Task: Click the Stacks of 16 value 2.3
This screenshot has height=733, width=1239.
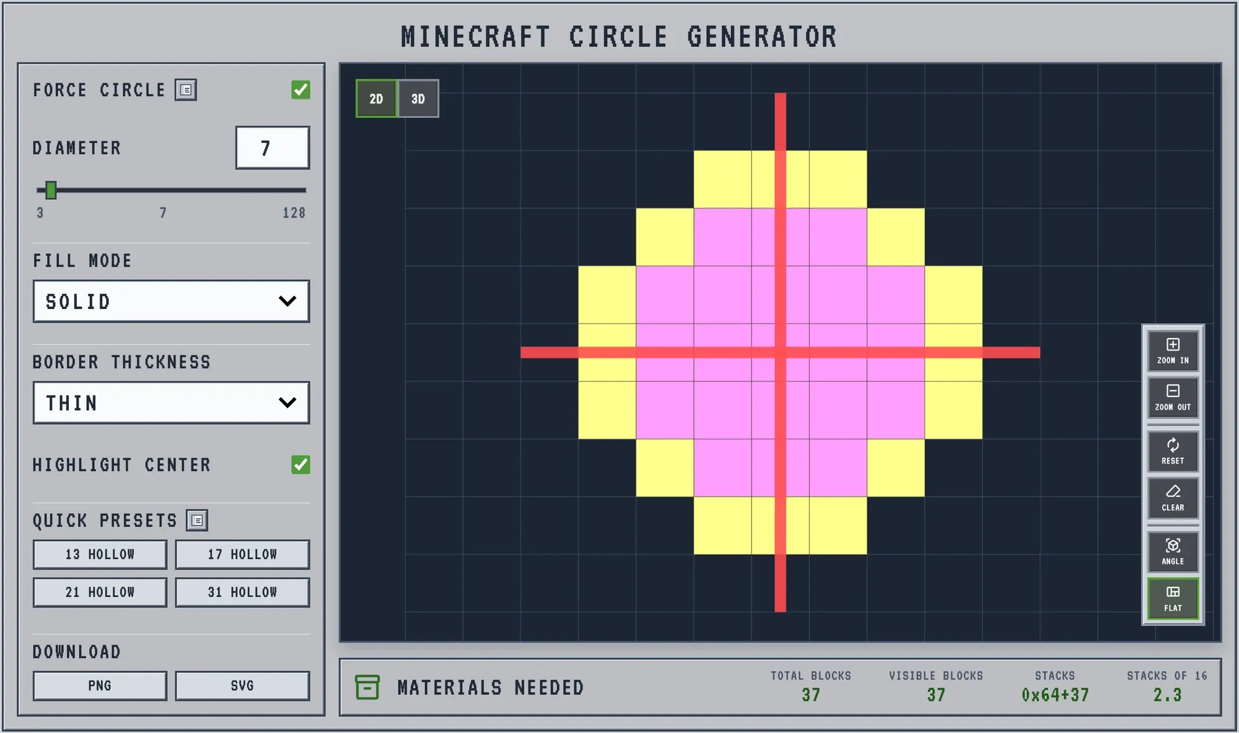Action: click(x=1167, y=695)
